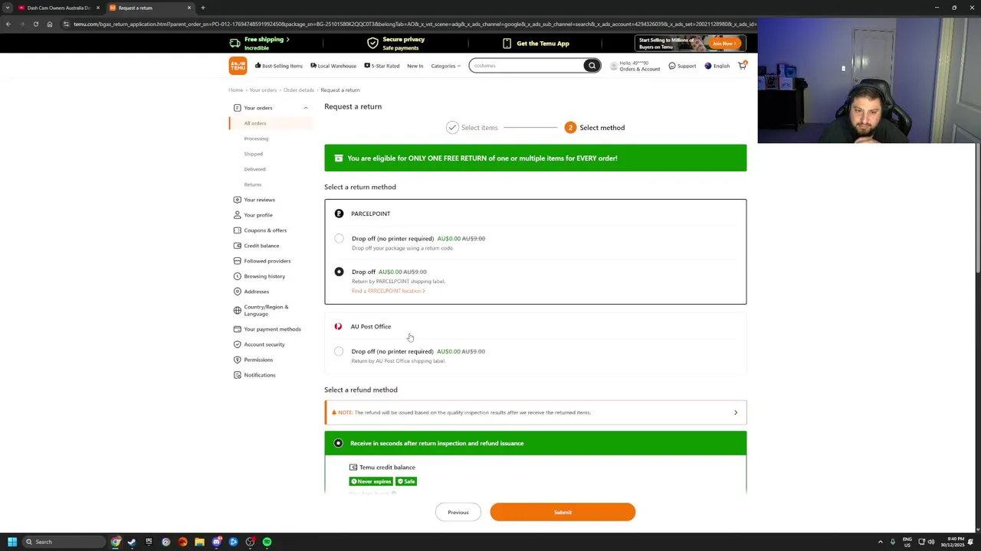
Task: Switch to the Dash Cam Owners tab
Action: [x=58, y=8]
